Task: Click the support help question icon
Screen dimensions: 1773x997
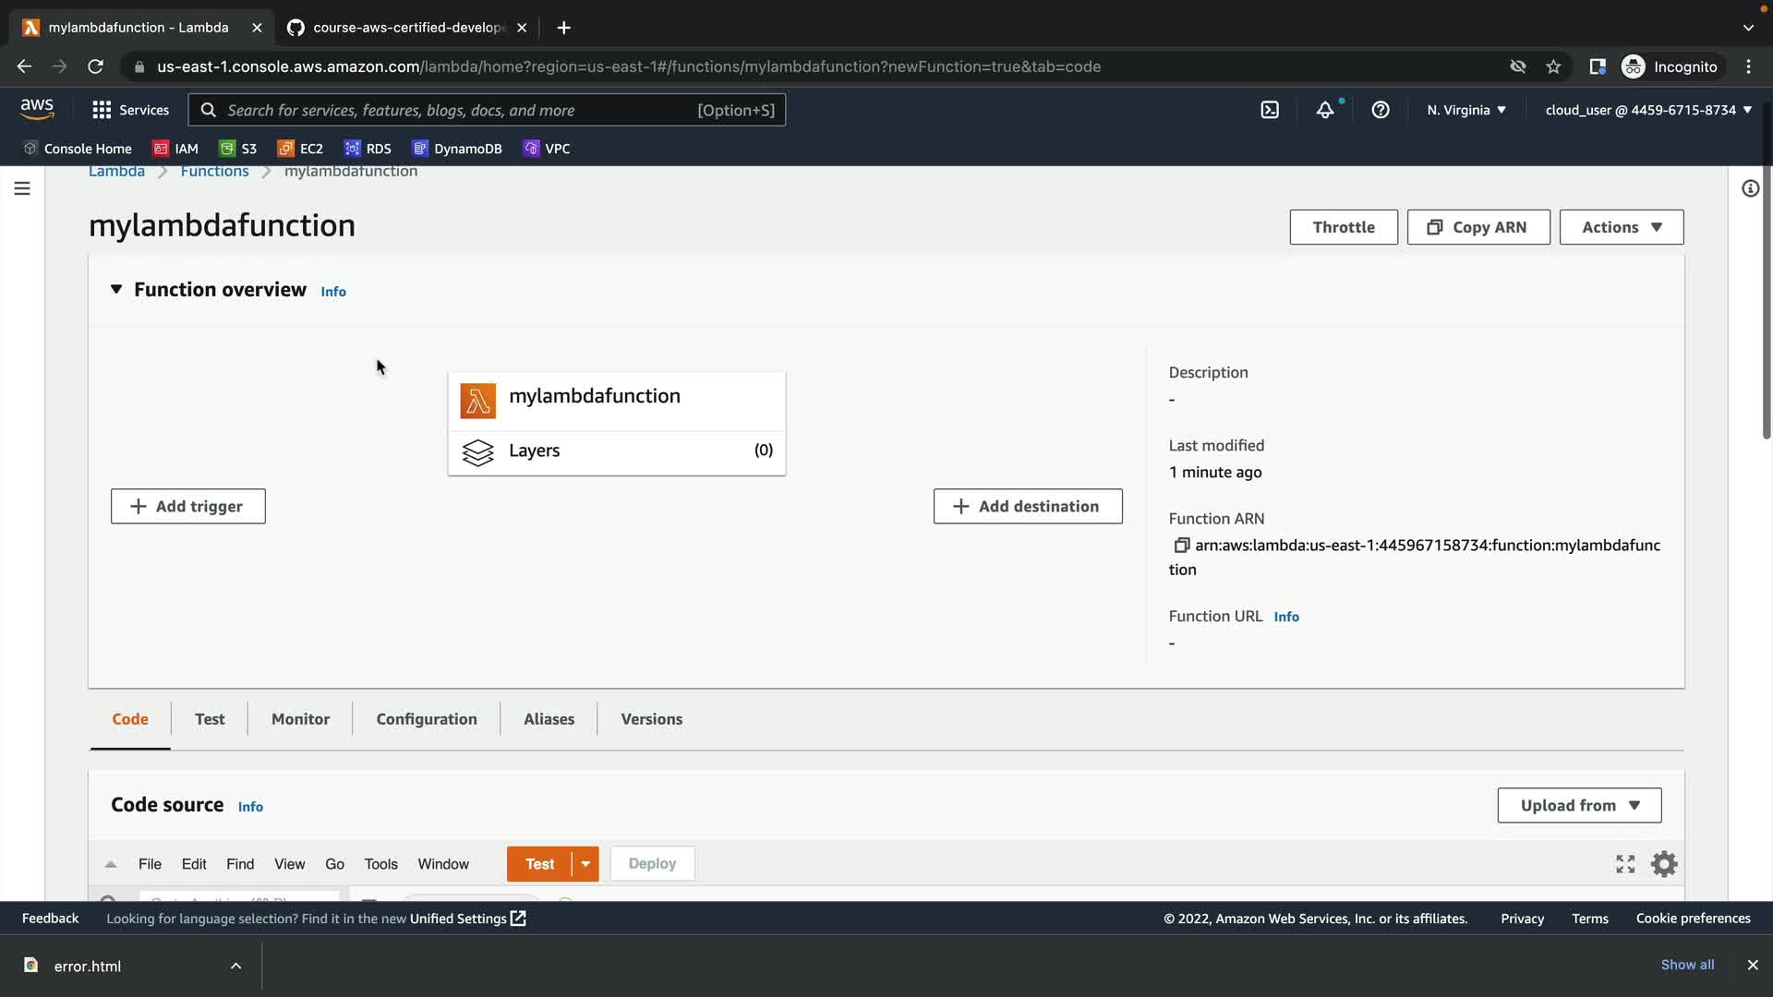Action: click(x=1381, y=110)
